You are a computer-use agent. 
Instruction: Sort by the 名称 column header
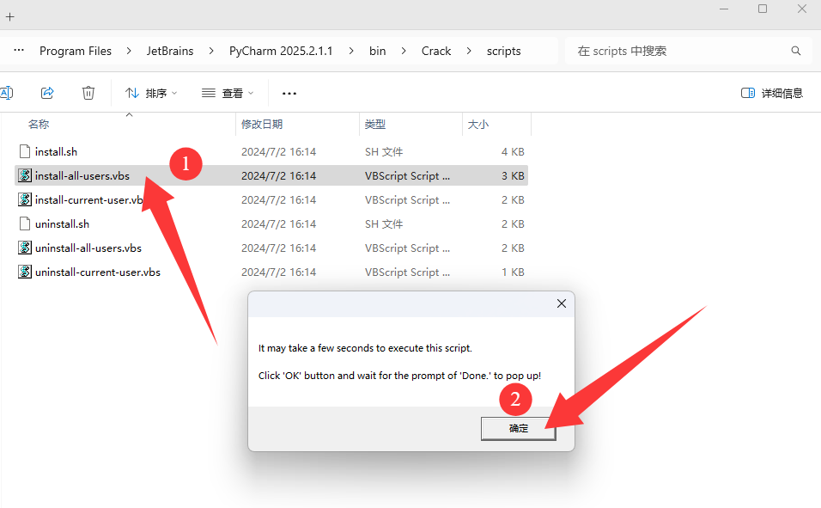[x=39, y=125]
